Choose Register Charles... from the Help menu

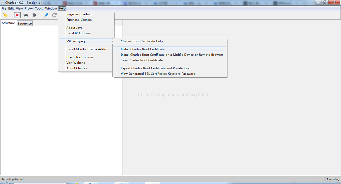pyautogui.click(x=86, y=14)
